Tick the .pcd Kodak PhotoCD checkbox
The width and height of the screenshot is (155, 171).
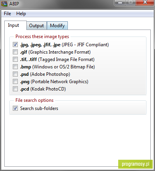click(15, 89)
